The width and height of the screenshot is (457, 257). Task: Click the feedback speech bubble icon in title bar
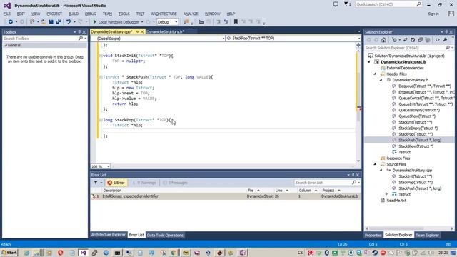click(x=336, y=4)
